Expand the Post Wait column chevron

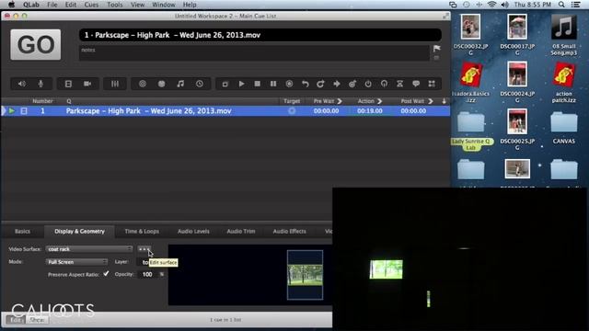coord(431,101)
